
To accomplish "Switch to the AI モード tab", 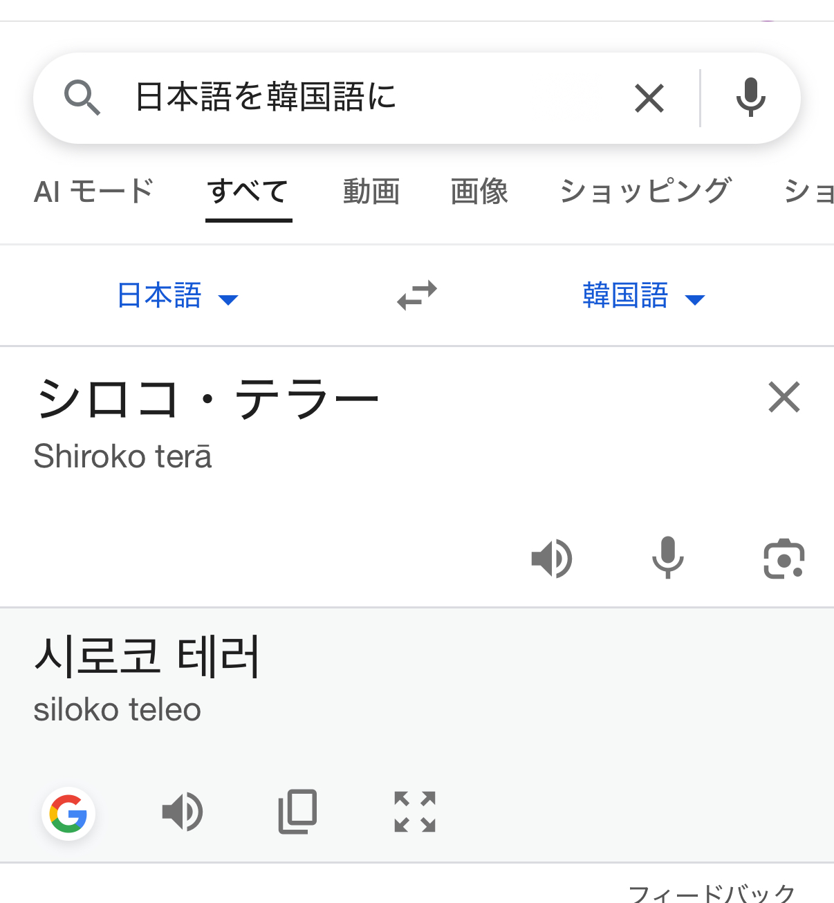I will pyautogui.click(x=93, y=192).
